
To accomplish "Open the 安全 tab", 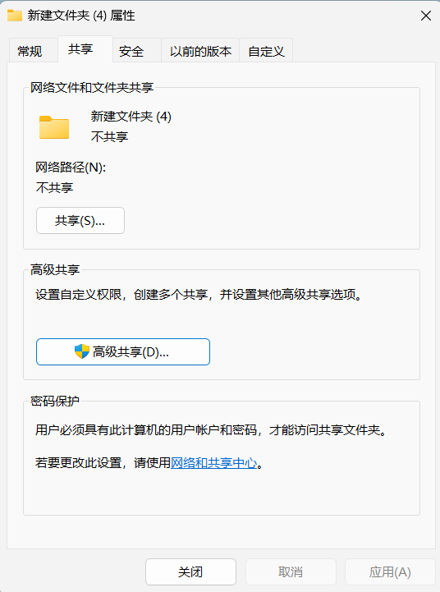I will pos(131,51).
